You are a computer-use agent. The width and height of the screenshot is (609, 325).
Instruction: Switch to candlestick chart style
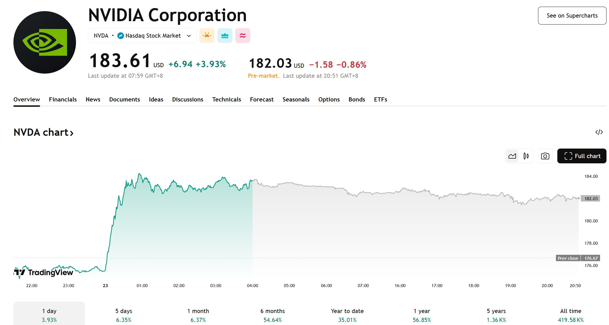coord(526,156)
